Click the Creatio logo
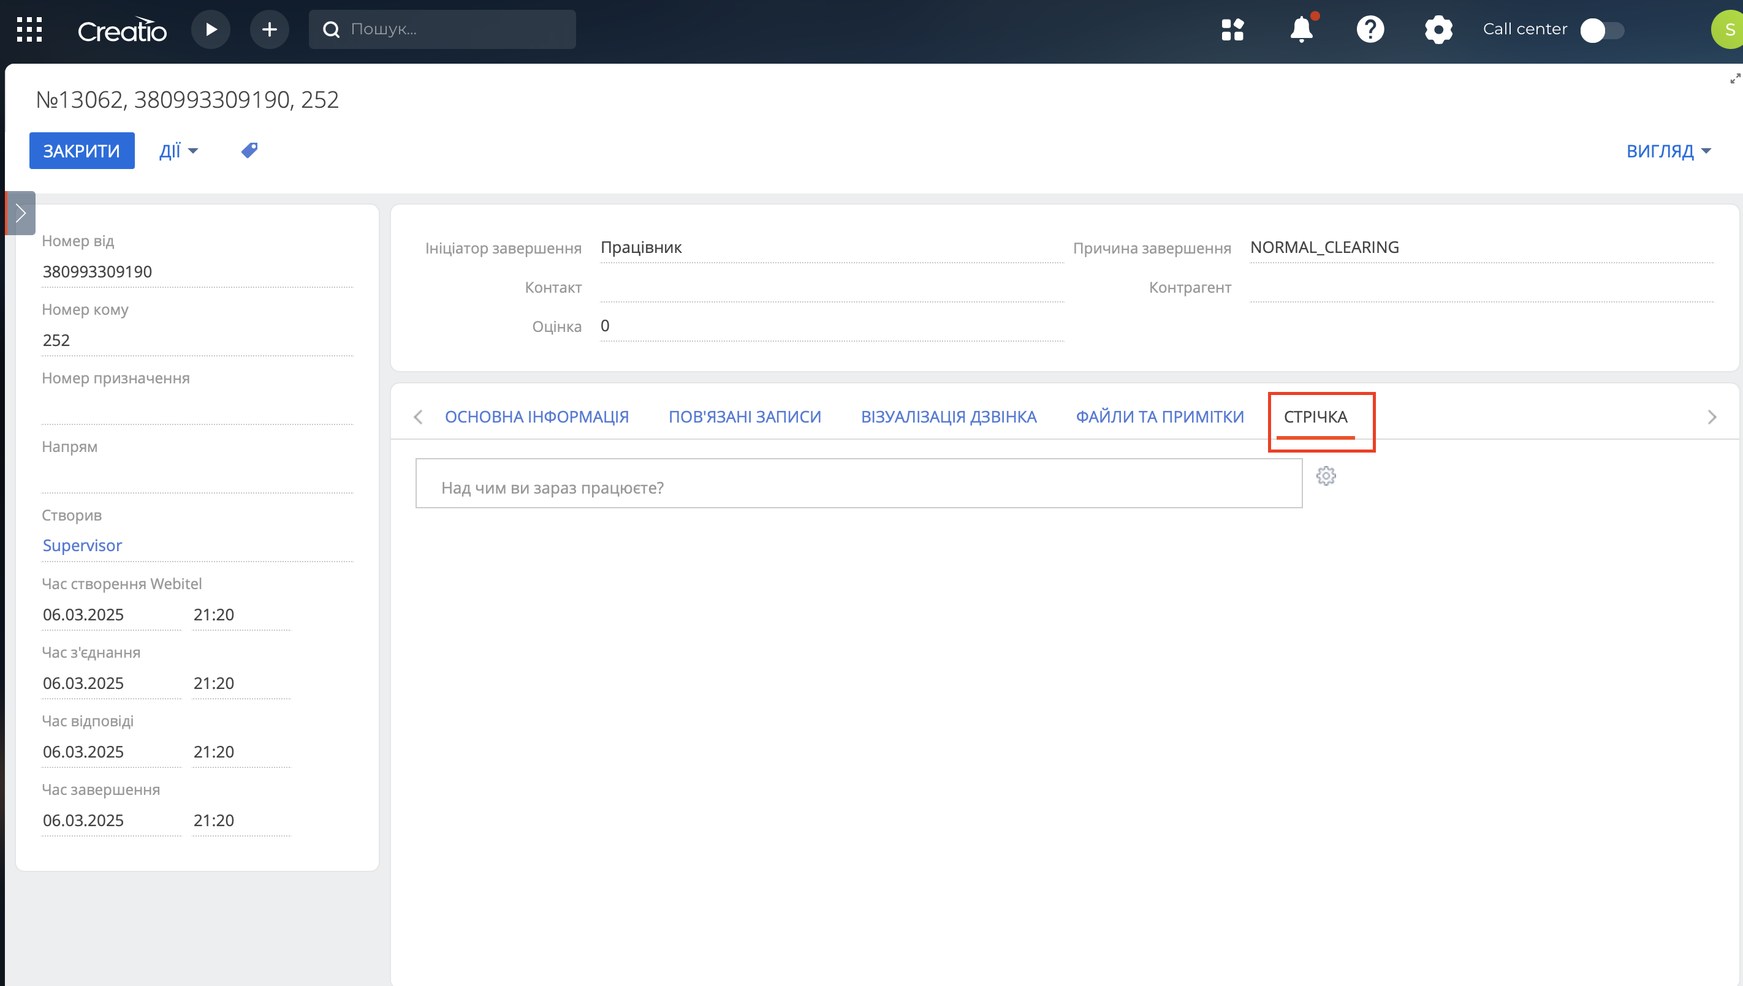This screenshot has width=1743, height=986. tap(122, 30)
